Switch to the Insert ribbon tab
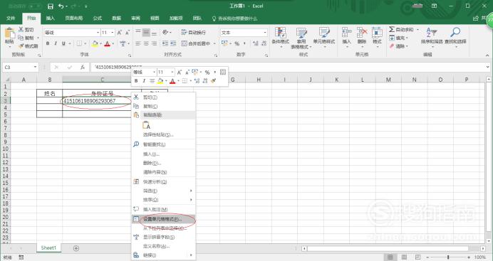The width and height of the screenshot is (493, 261). click(51, 18)
